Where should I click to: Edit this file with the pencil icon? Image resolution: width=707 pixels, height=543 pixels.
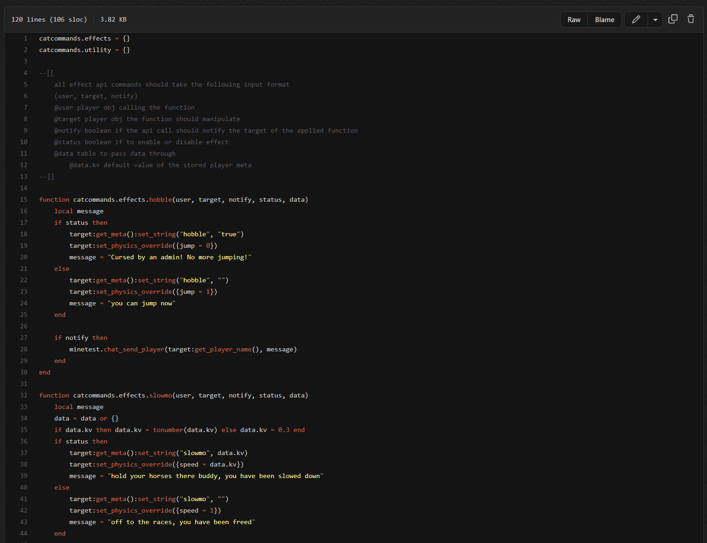click(x=636, y=19)
